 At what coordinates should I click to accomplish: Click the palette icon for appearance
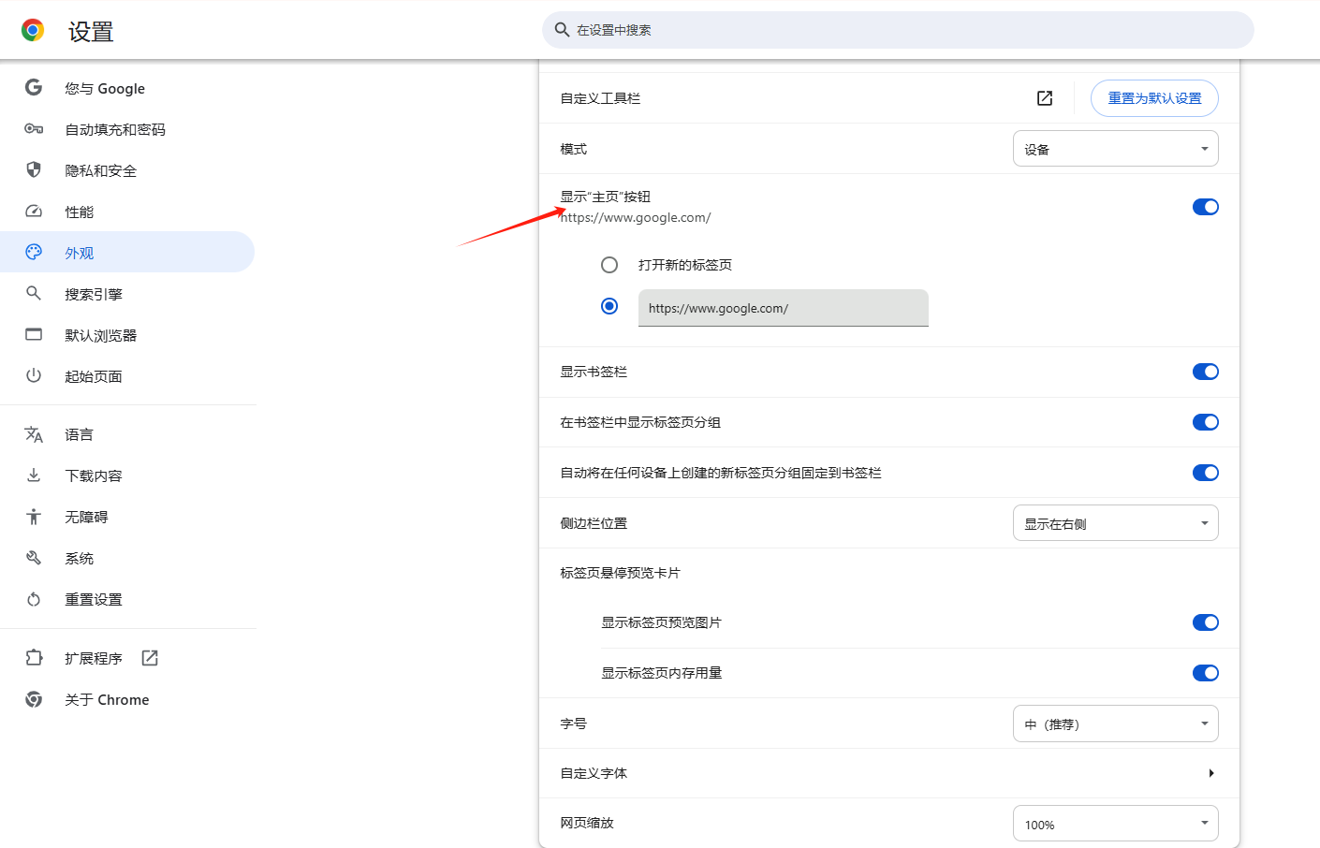34,253
